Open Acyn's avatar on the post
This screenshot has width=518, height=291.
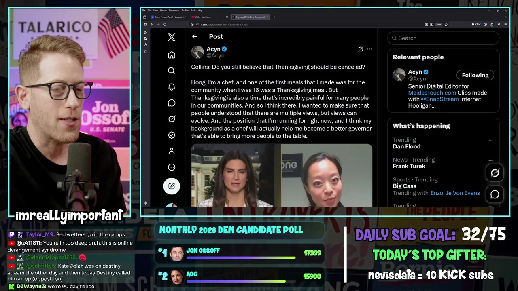click(x=197, y=52)
